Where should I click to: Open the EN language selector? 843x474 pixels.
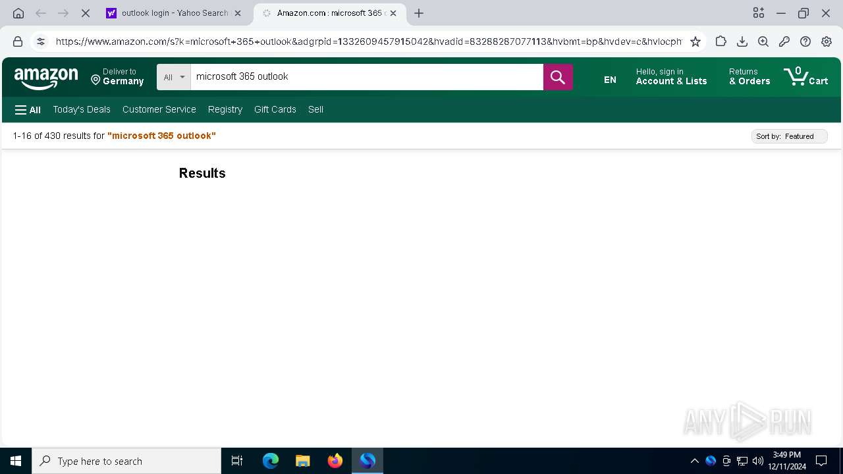[x=610, y=80]
